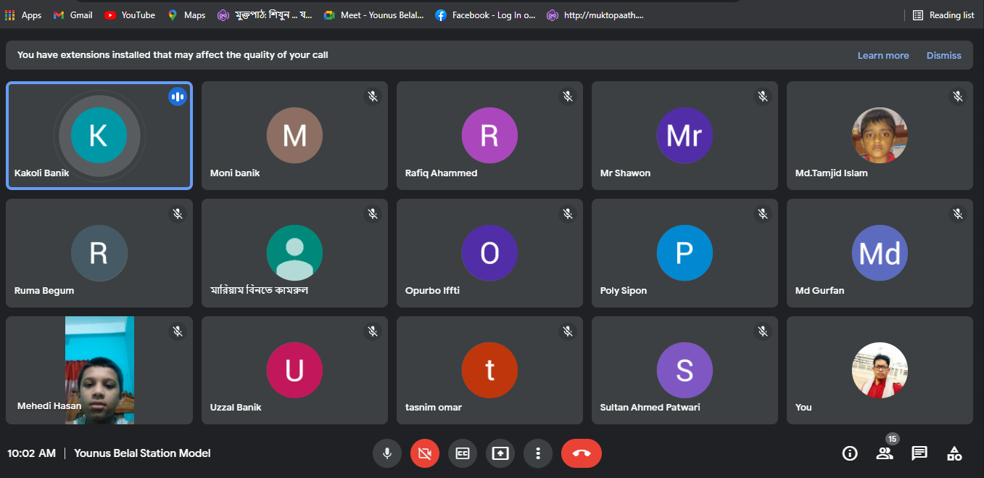Open the Apps bookmarks launcher
Viewport: 984px width, 478px height.
23,15
